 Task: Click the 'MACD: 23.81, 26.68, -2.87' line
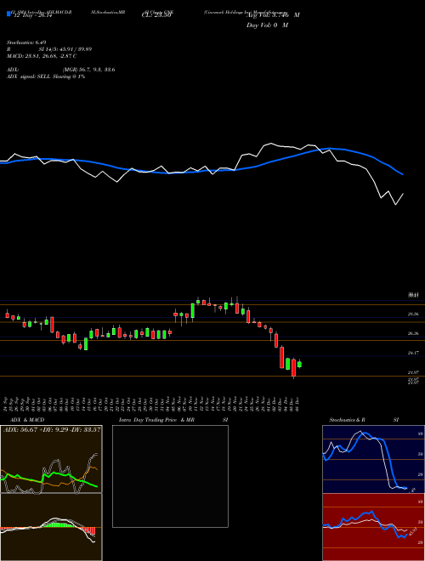point(42,56)
